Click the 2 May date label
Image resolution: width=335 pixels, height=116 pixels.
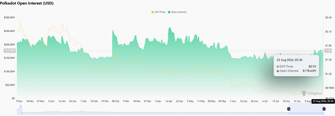190,101
